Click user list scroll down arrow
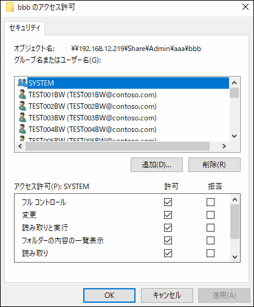 [235, 136]
